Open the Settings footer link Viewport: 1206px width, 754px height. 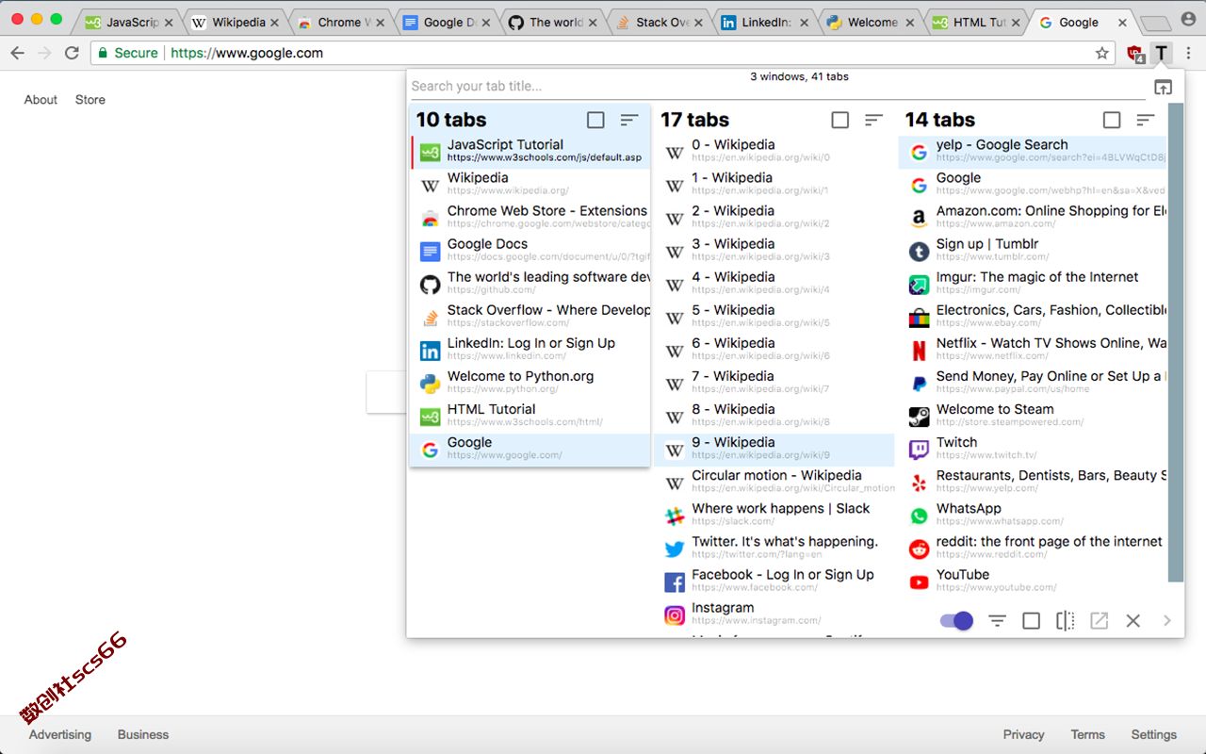[x=1153, y=734]
